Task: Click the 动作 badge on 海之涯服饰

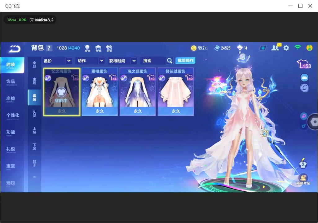Action: point(124,78)
